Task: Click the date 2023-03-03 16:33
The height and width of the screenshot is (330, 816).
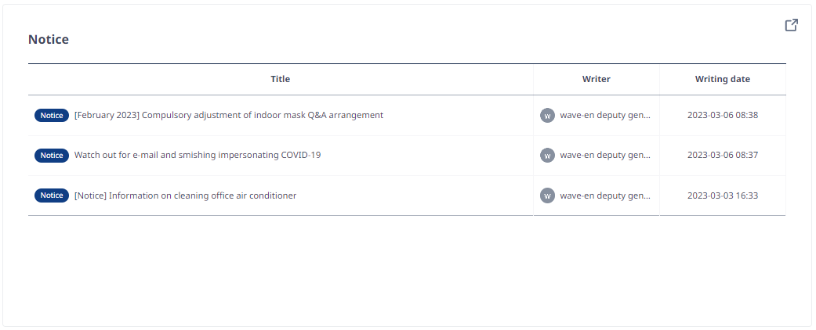Action: (x=722, y=195)
